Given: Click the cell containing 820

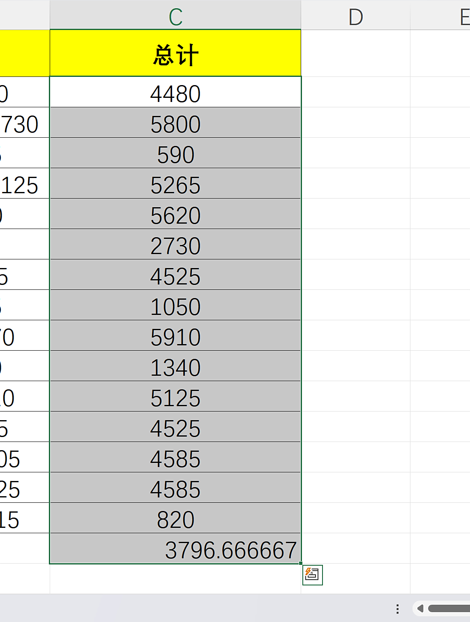Looking at the screenshot, I should [175, 519].
